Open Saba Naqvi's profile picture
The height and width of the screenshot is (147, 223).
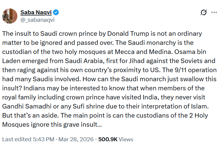pyautogui.click(x=9, y=16)
